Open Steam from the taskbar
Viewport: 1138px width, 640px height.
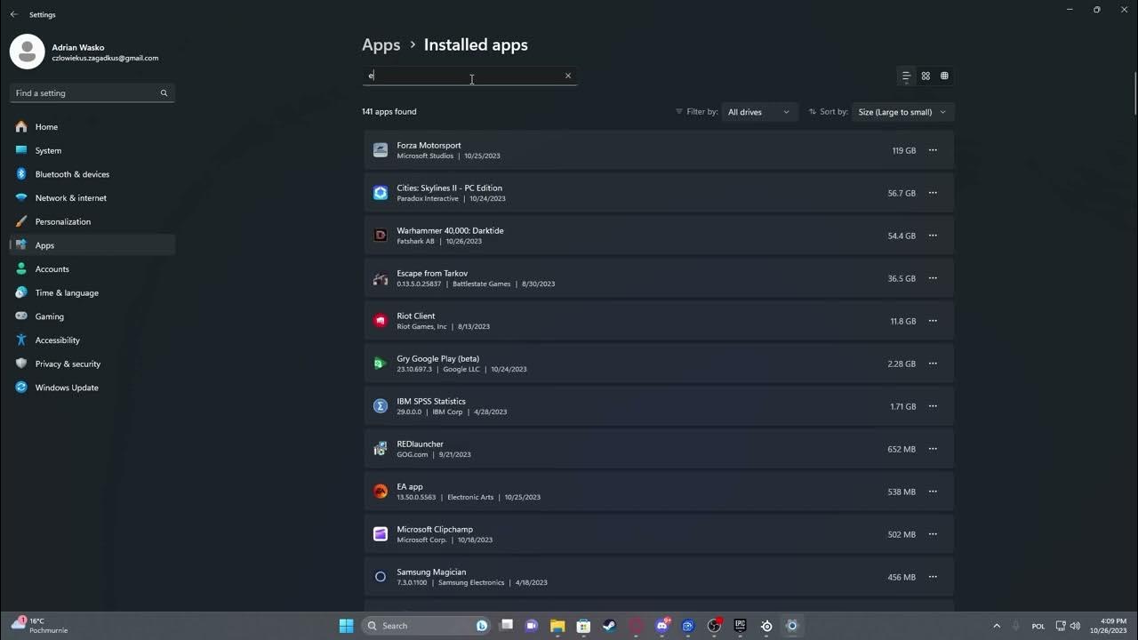(x=610, y=626)
